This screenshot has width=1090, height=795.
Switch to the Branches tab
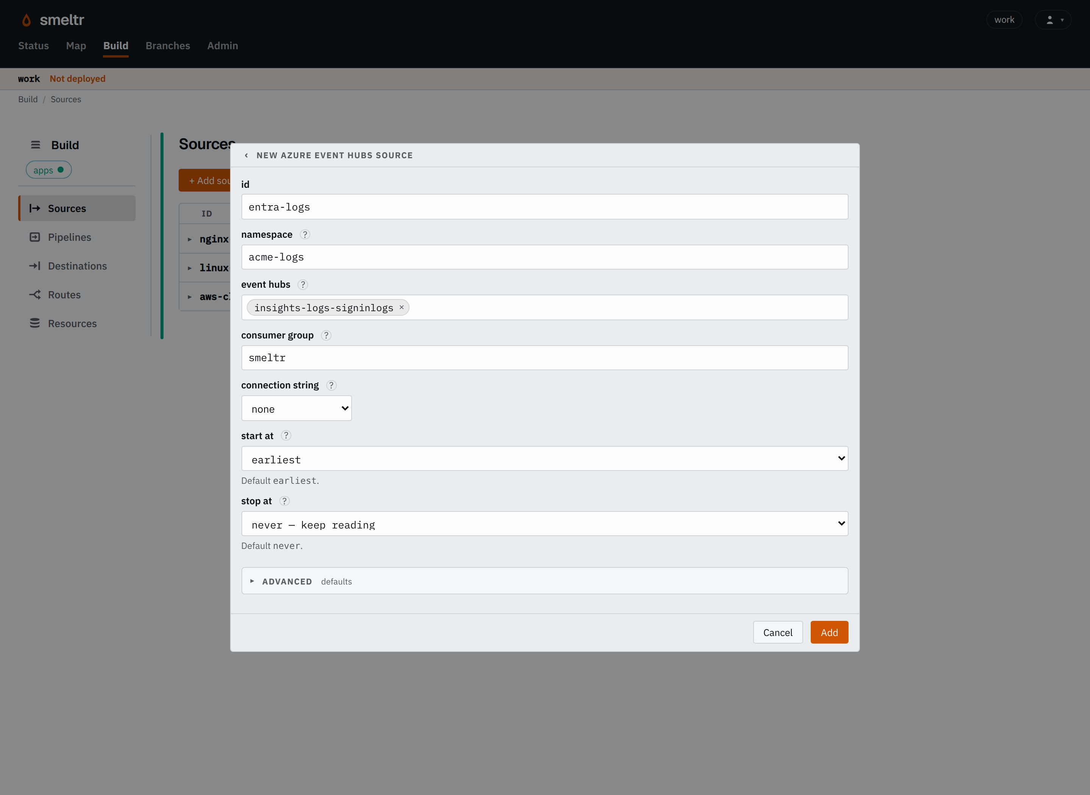pyautogui.click(x=168, y=46)
